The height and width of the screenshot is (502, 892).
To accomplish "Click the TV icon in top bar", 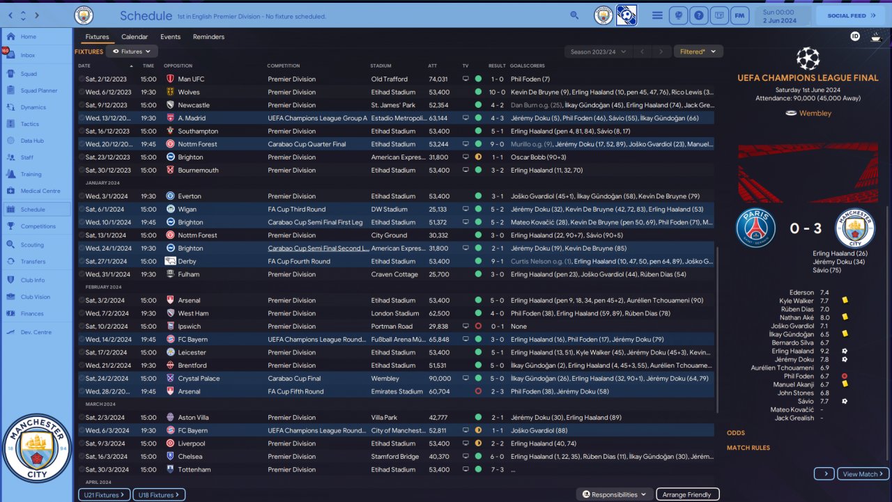I will click(719, 15).
